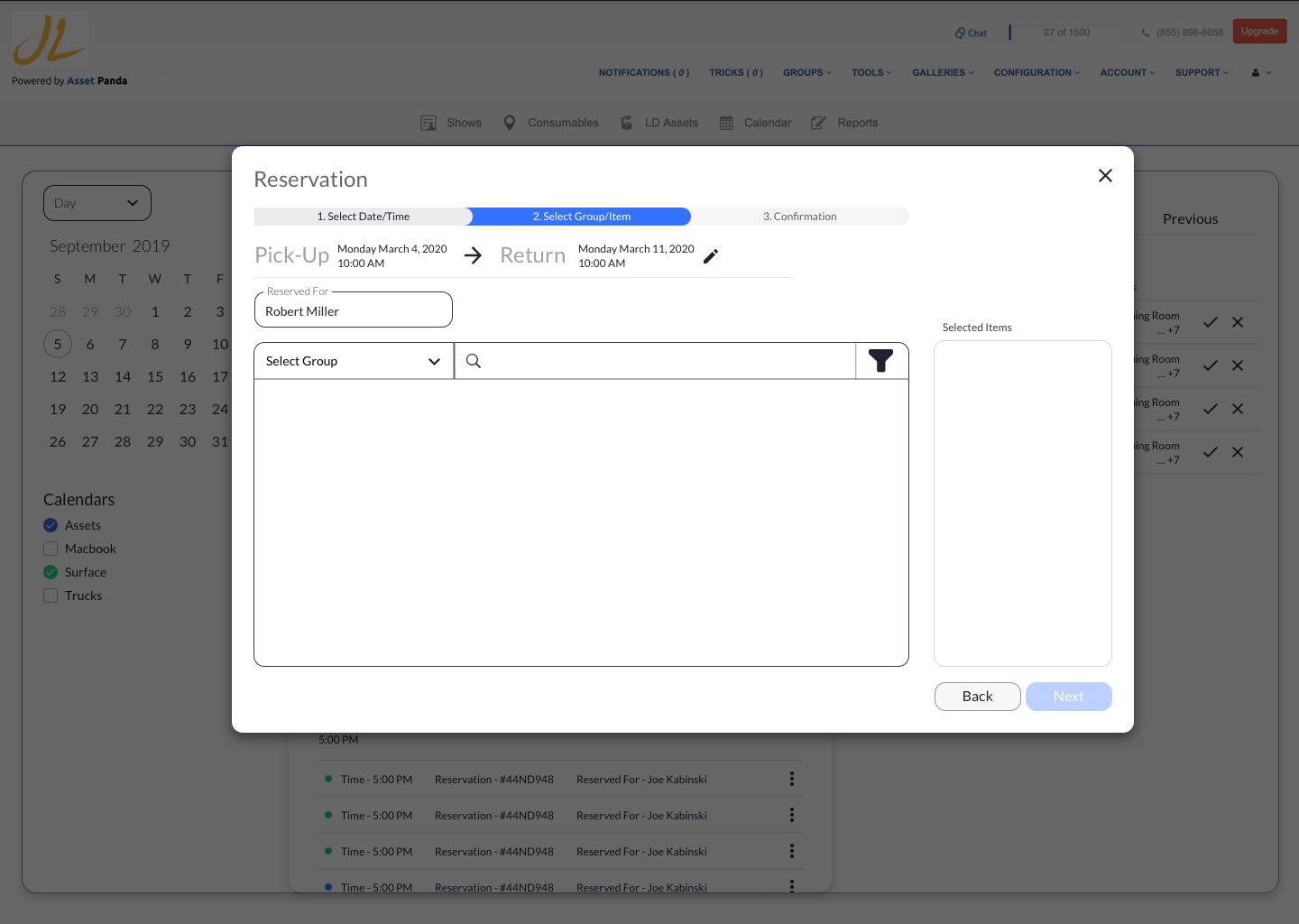Open Tricks (0) menu item

click(x=736, y=72)
